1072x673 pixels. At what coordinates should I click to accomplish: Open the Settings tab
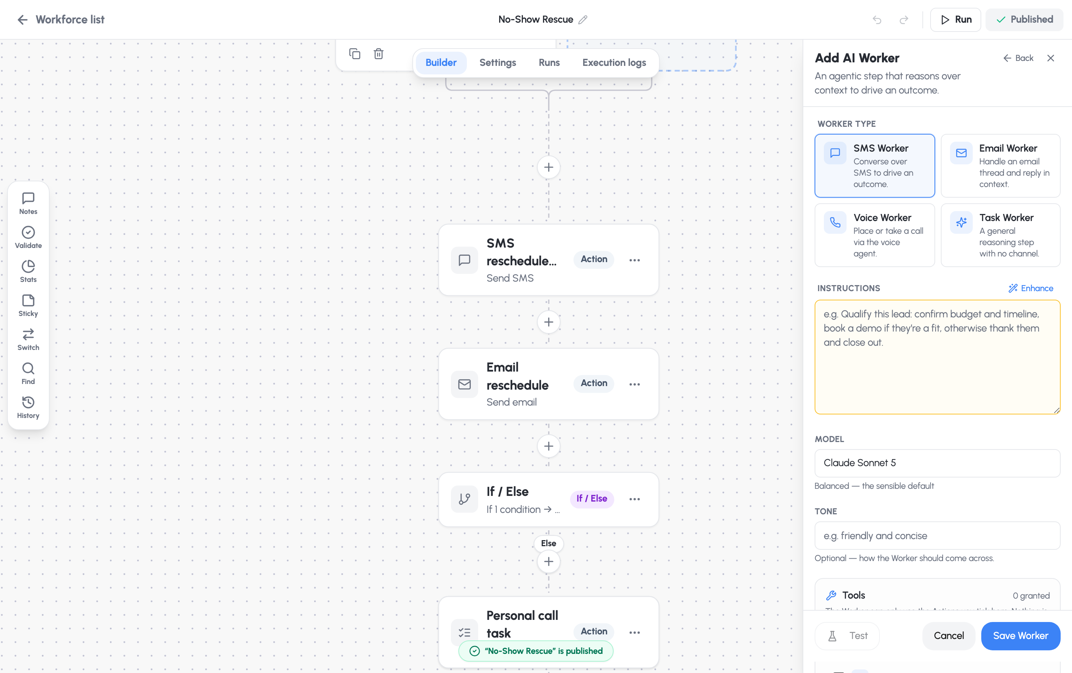pyautogui.click(x=497, y=63)
